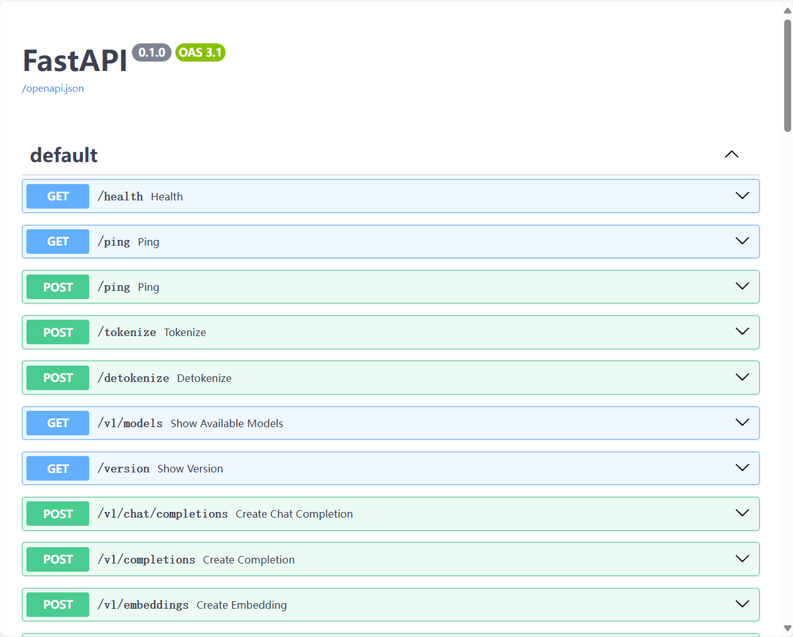Click POST badge for /v1/embeddings
The image size is (793, 637).
(x=58, y=604)
